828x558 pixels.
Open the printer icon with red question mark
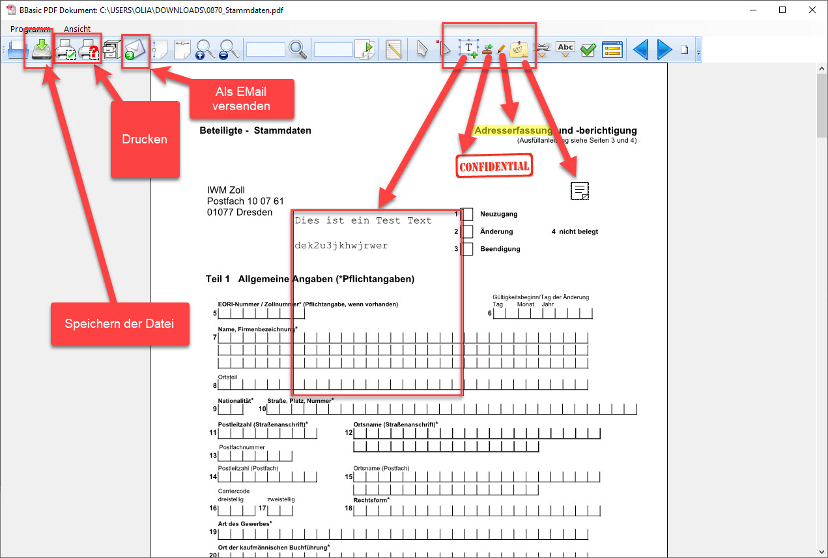pos(89,50)
